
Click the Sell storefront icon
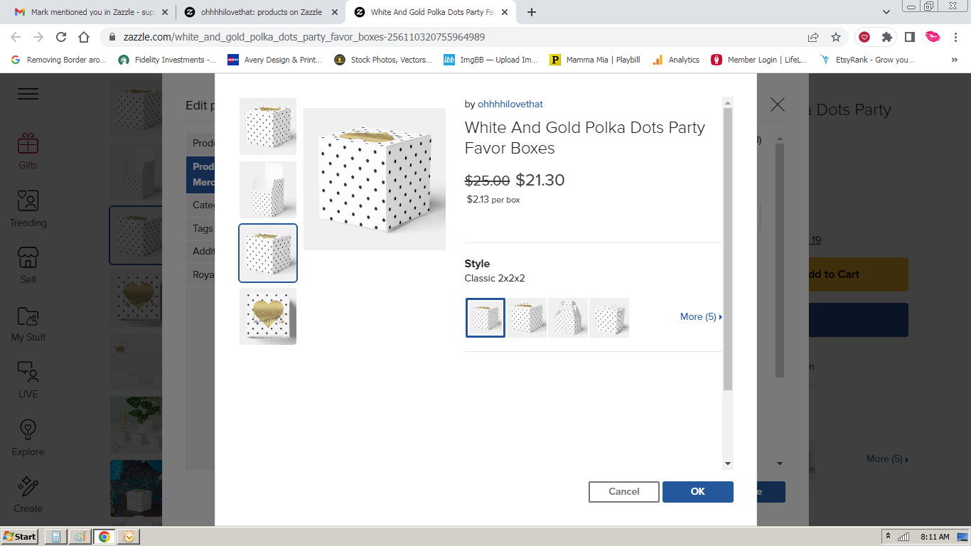point(28,257)
